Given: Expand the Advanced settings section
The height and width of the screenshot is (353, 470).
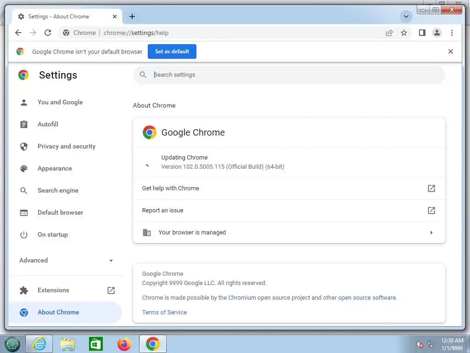Looking at the screenshot, I should point(66,261).
